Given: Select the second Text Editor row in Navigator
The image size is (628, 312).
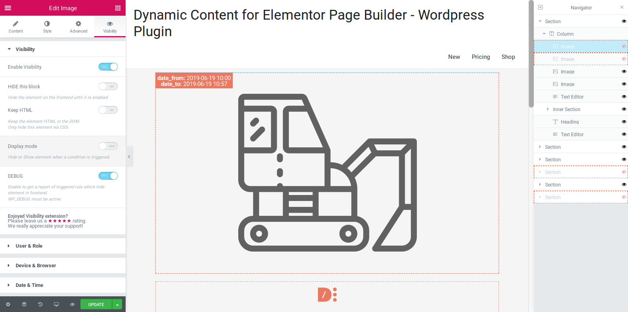Looking at the screenshot, I should [581, 134].
